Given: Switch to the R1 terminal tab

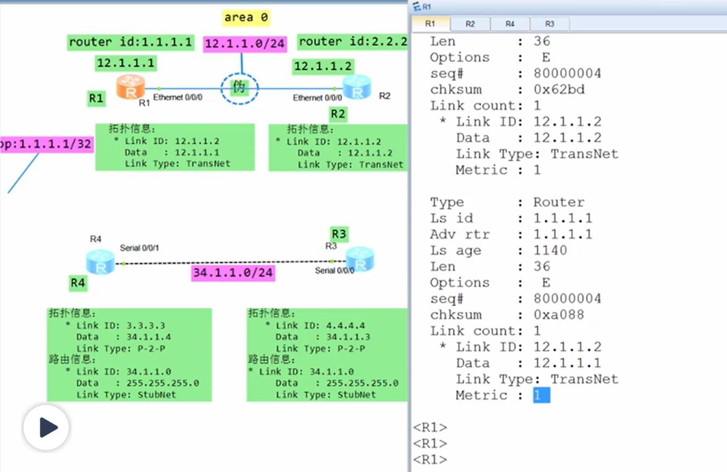Looking at the screenshot, I should point(430,24).
